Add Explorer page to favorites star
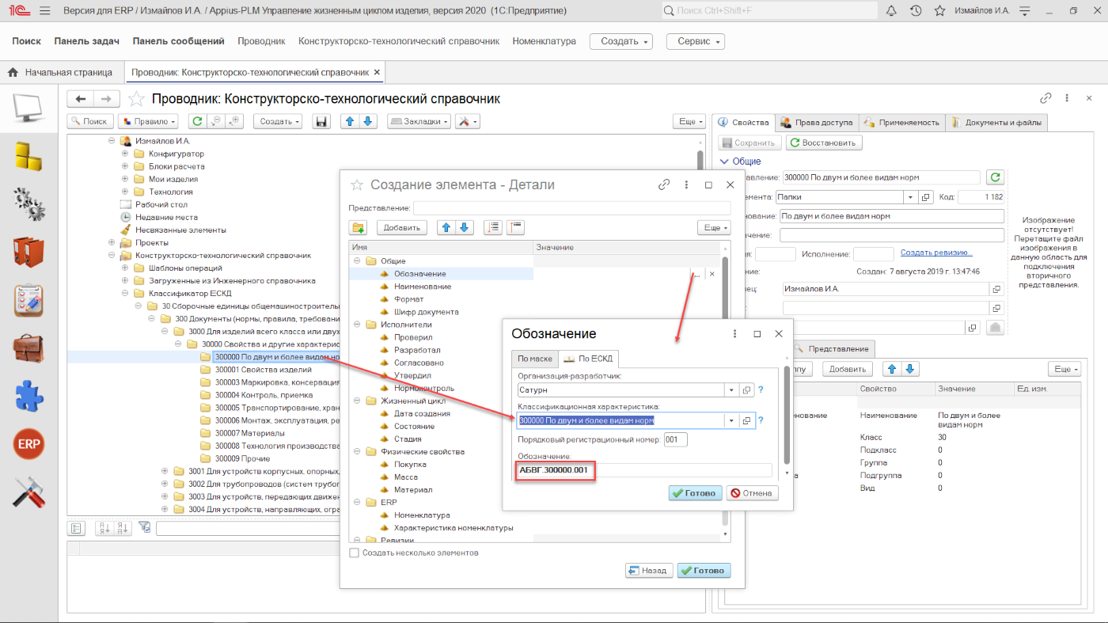1108x623 pixels. pos(136,99)
